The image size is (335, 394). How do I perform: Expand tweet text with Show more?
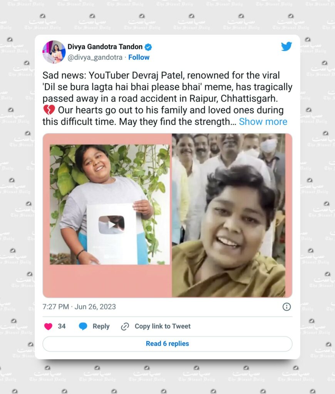coord(263,122)
